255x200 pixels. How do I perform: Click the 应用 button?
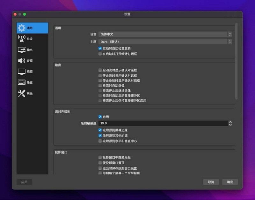24,182
